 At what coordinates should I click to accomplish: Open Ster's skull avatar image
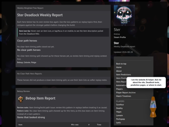pos(124,15)
